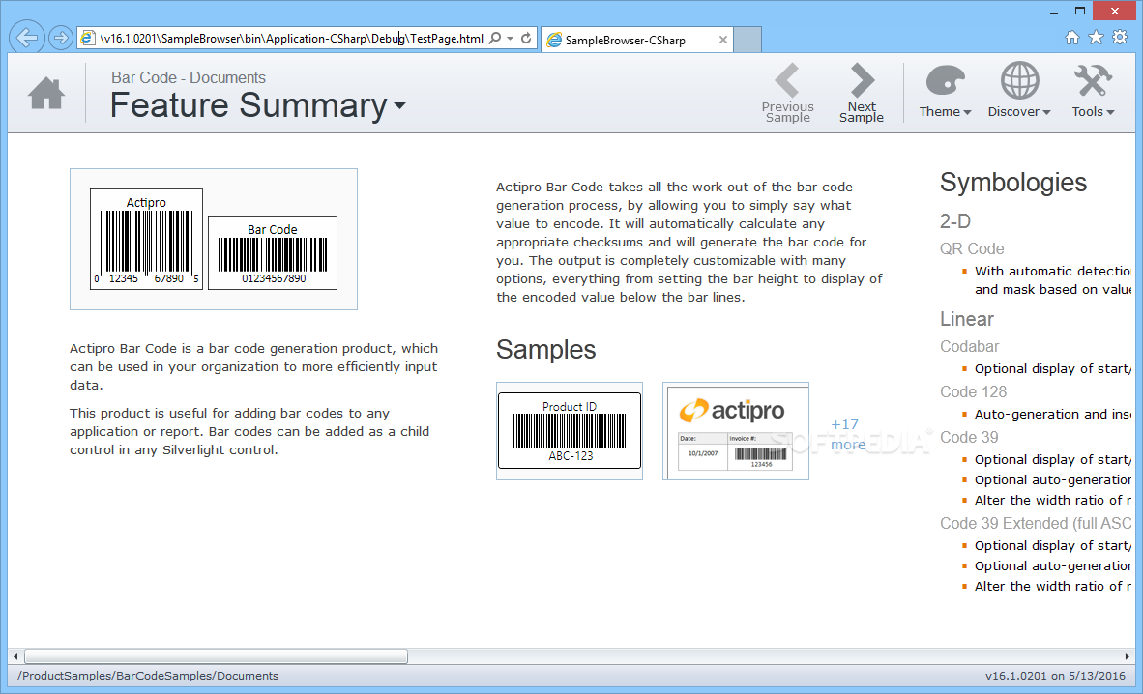Viewport: 1143px width, 694px height.
Task: Click the Samples heading
Action: [546, 350]
